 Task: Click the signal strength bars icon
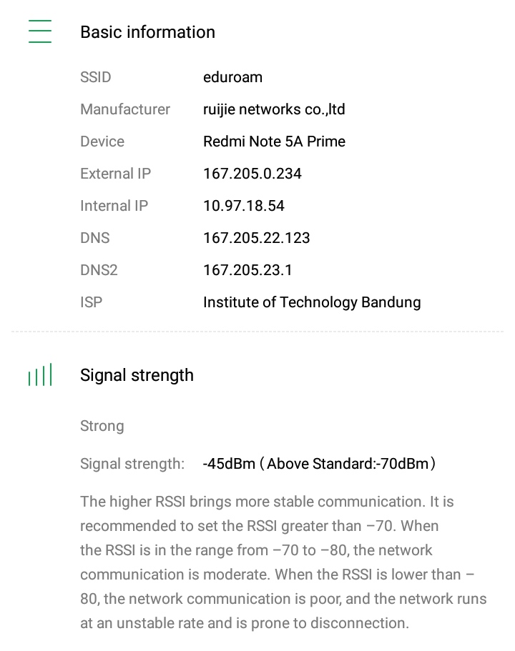[x=40, y=375]
